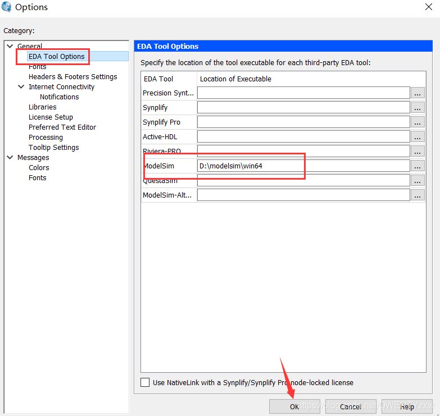Open Notifications settings
Image resolution: width=440 pixels, height=416 pixels.
click(59, 97)
